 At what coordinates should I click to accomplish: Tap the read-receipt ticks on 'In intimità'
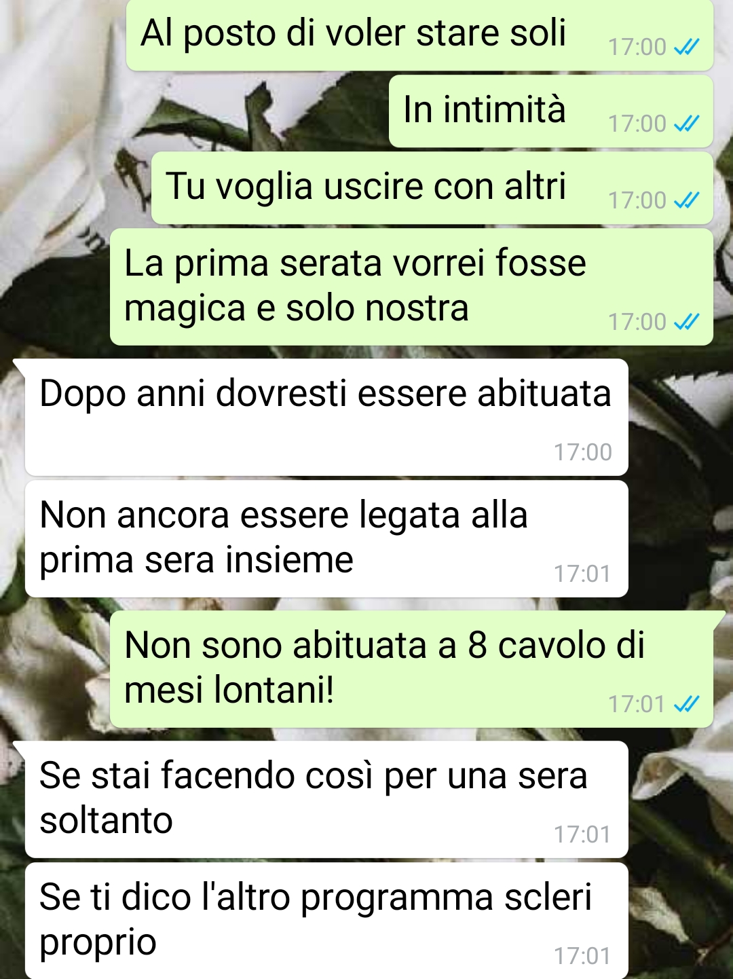click(686, 124)
